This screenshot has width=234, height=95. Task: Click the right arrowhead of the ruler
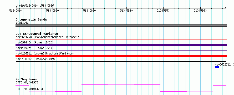point(226,8)
